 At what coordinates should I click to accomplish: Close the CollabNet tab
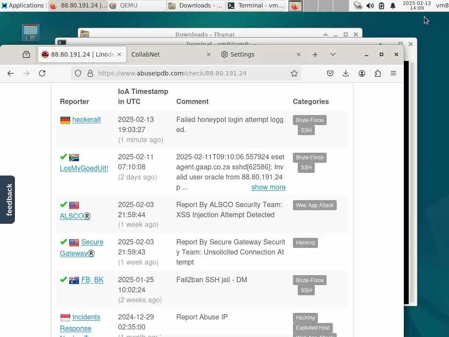point(209,54)
